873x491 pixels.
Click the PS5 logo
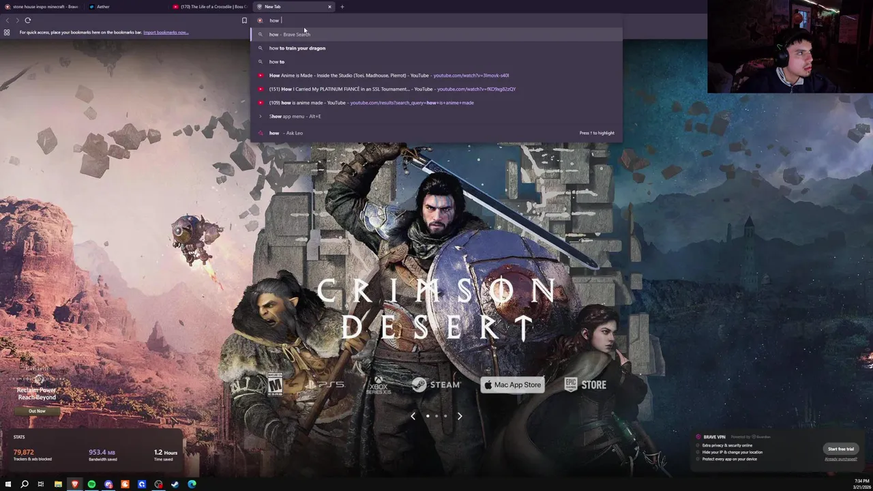pos(324,385)
